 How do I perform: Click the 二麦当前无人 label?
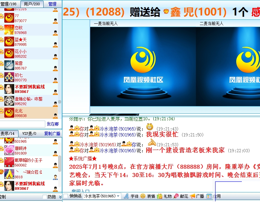coord(211,23)
